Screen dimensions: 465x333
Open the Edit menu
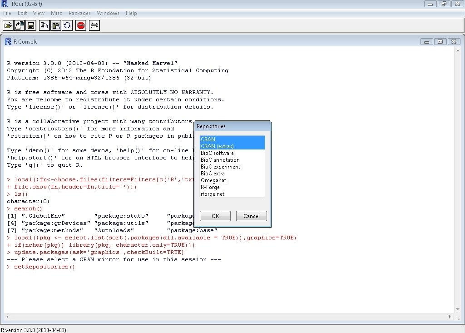click(22, 13)
